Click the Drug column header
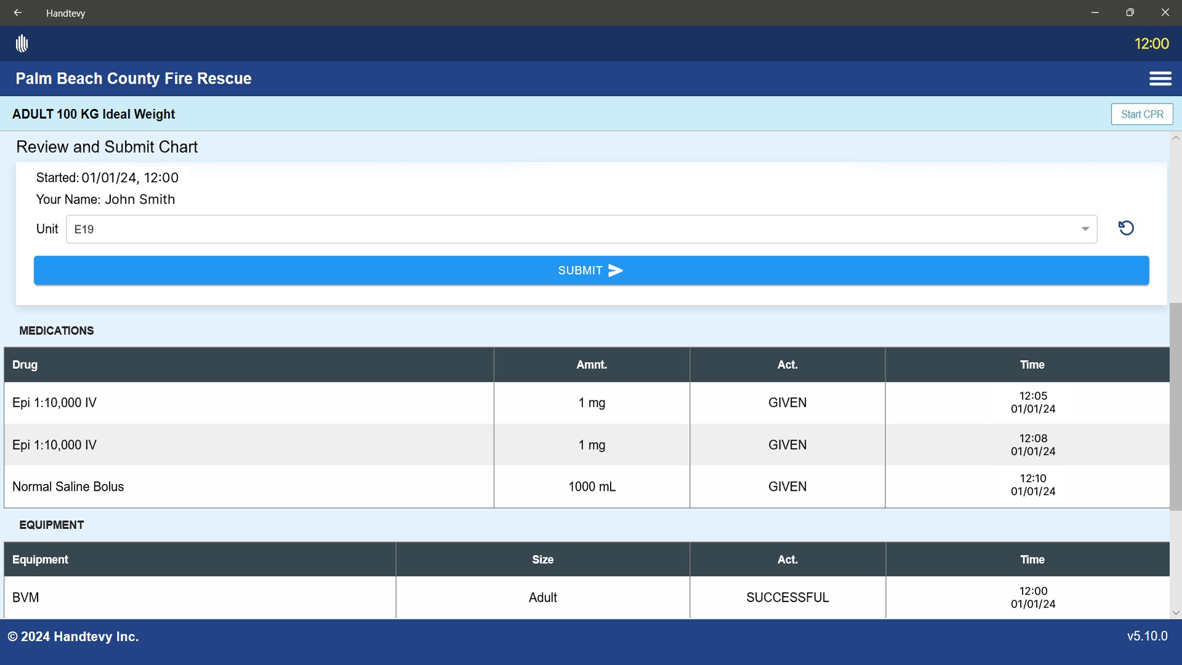The width and height of the screenshot is (1182, 665). click(25, 365)
